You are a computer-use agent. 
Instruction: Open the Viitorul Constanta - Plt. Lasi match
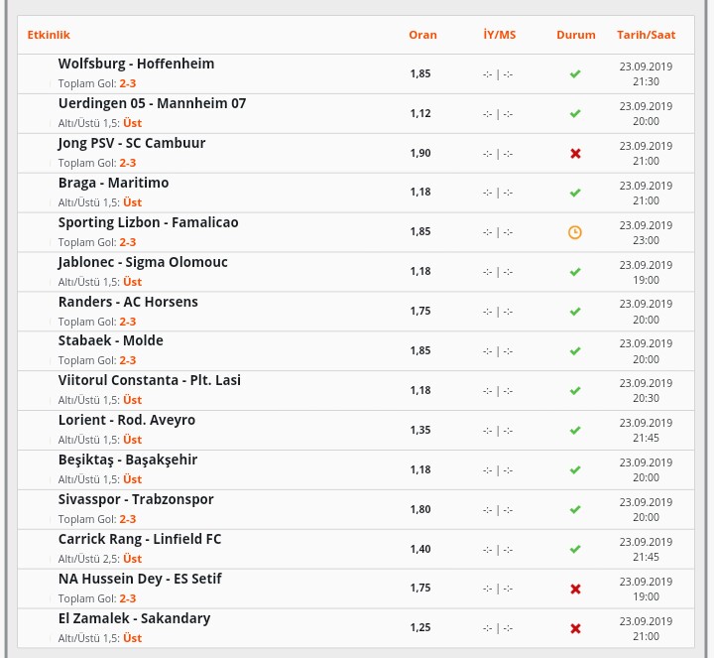[x=150, y=380]
